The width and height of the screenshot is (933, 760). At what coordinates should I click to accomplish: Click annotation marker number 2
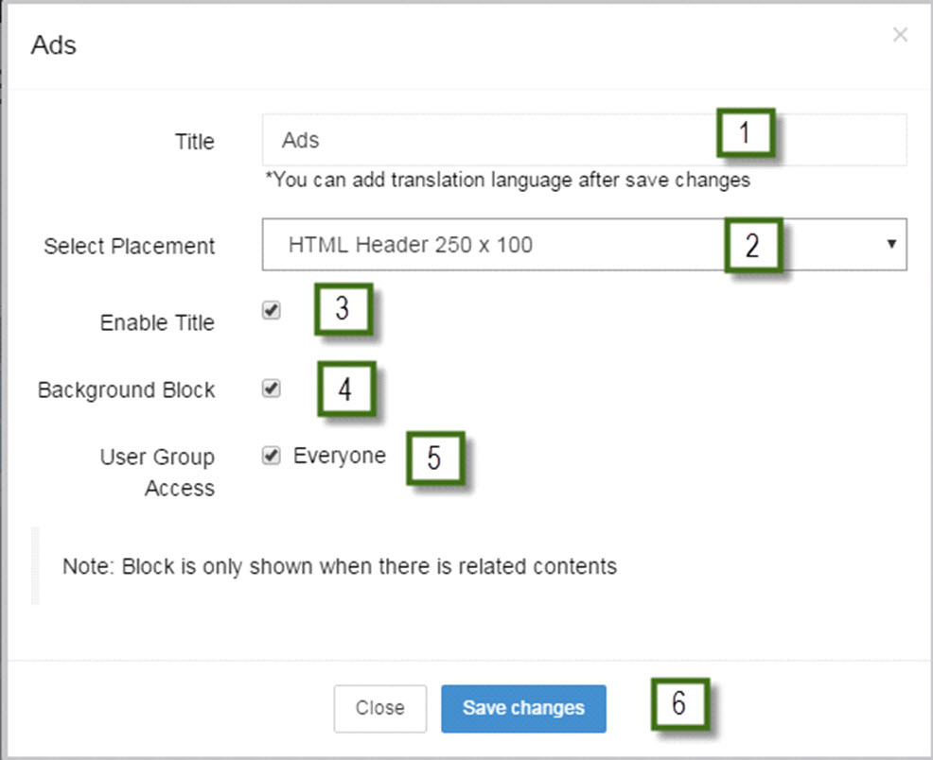(x=752, y=246)
